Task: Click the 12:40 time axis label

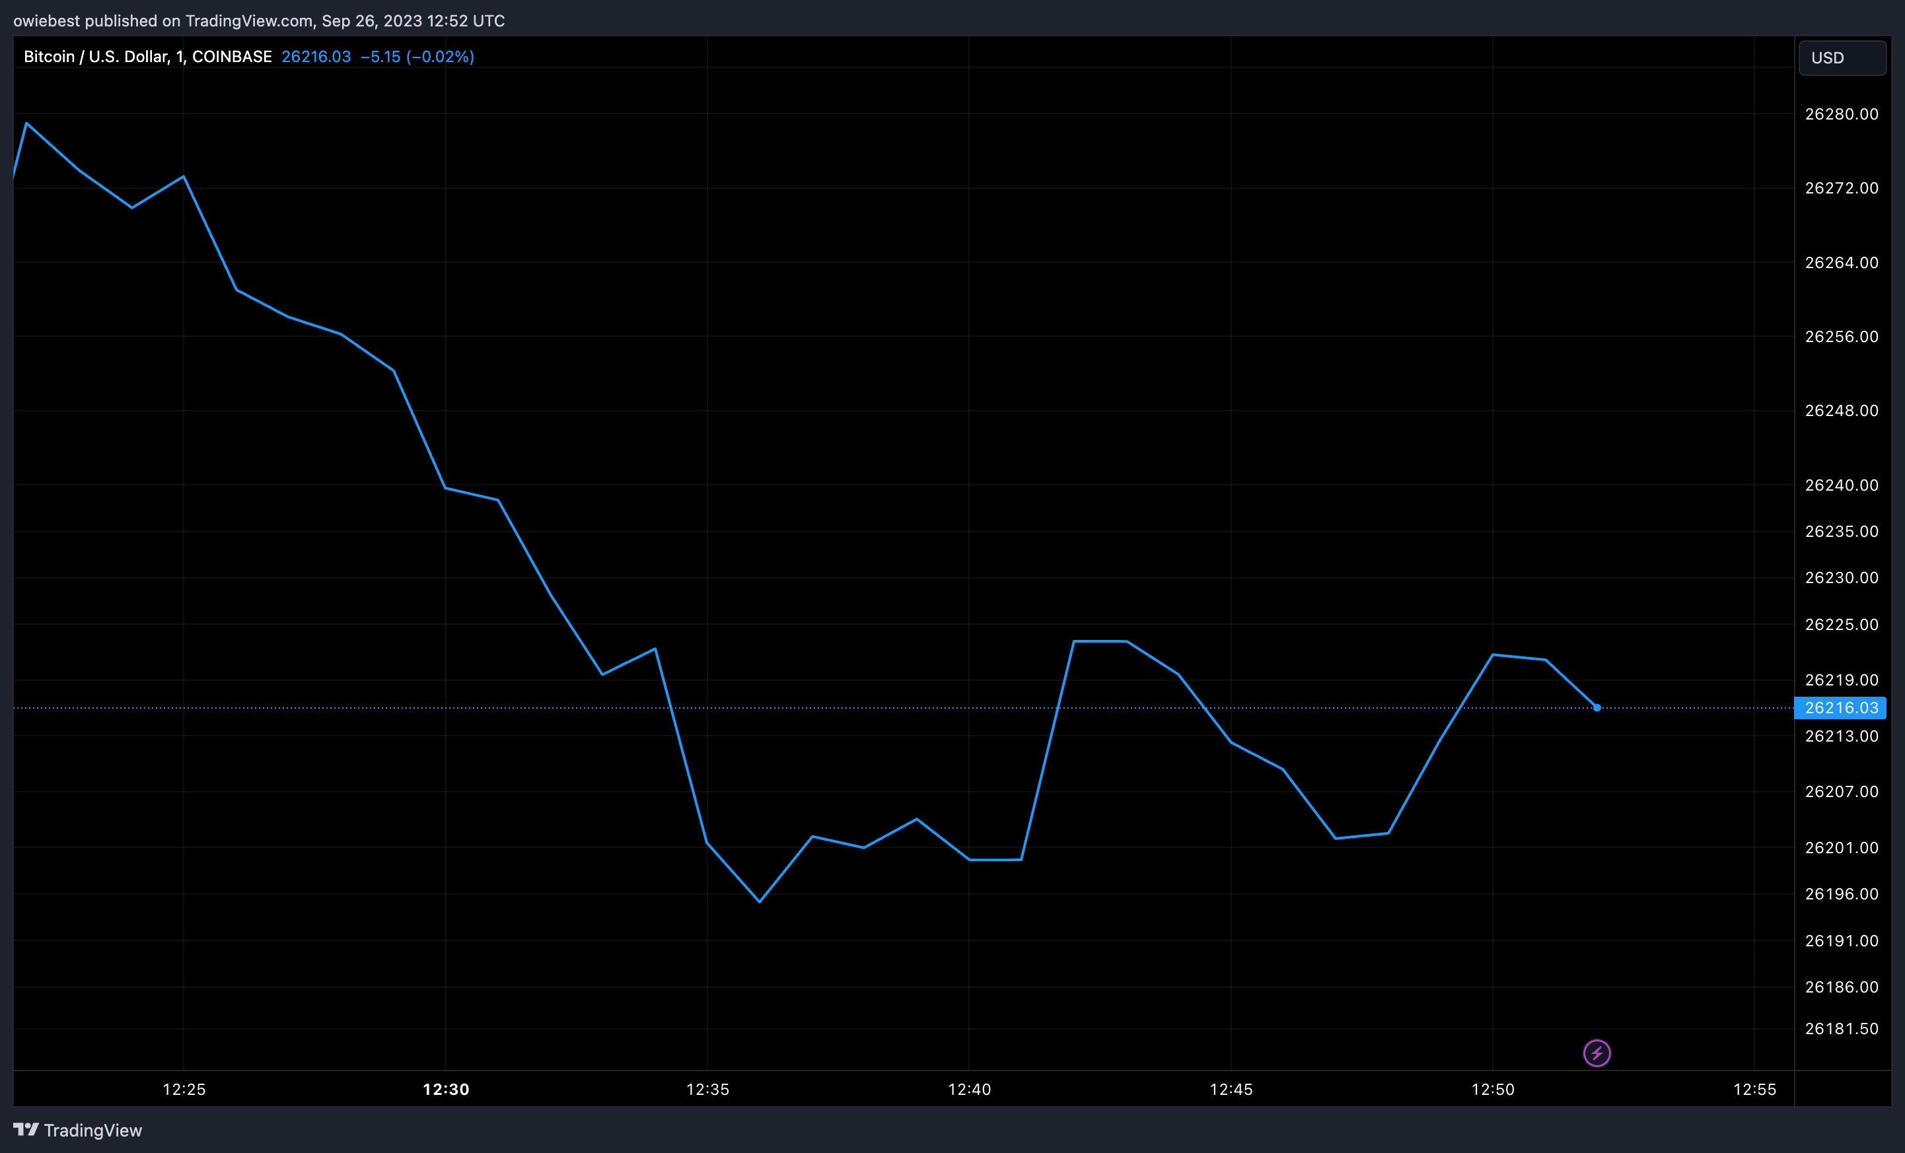Action: click(x=970, y=1090)
